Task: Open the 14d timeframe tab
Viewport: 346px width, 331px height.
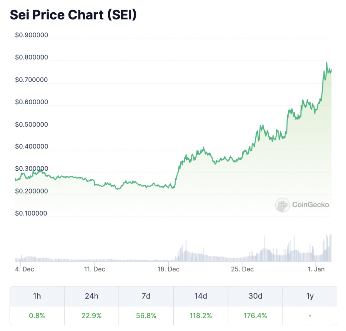Action: click(x=201, y=296)
